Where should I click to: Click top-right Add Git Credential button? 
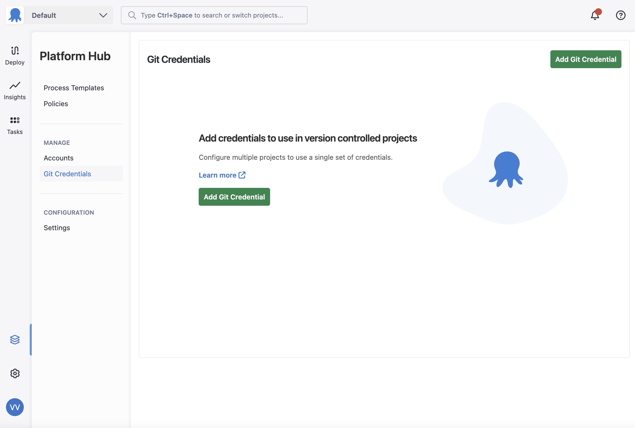[x=585, y=59]
